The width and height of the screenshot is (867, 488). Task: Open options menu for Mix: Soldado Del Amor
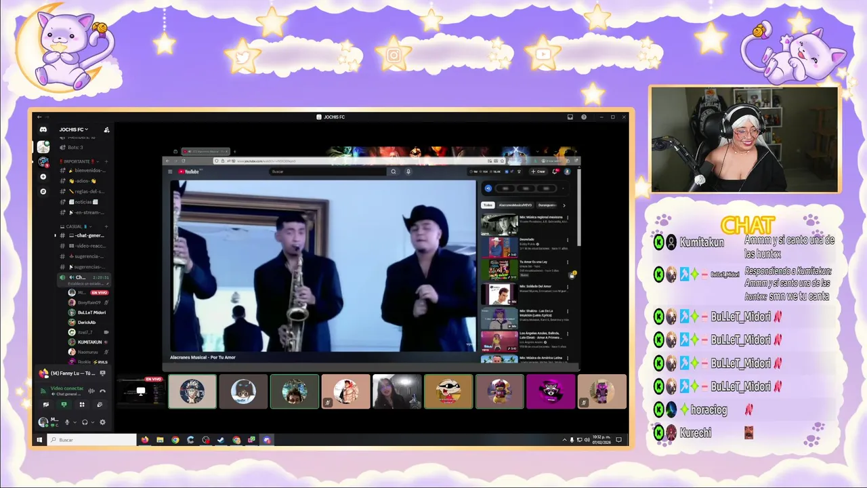point(568,287)
